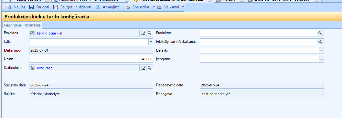Click the project icon beside Kardiologas (-ė)

33,33
